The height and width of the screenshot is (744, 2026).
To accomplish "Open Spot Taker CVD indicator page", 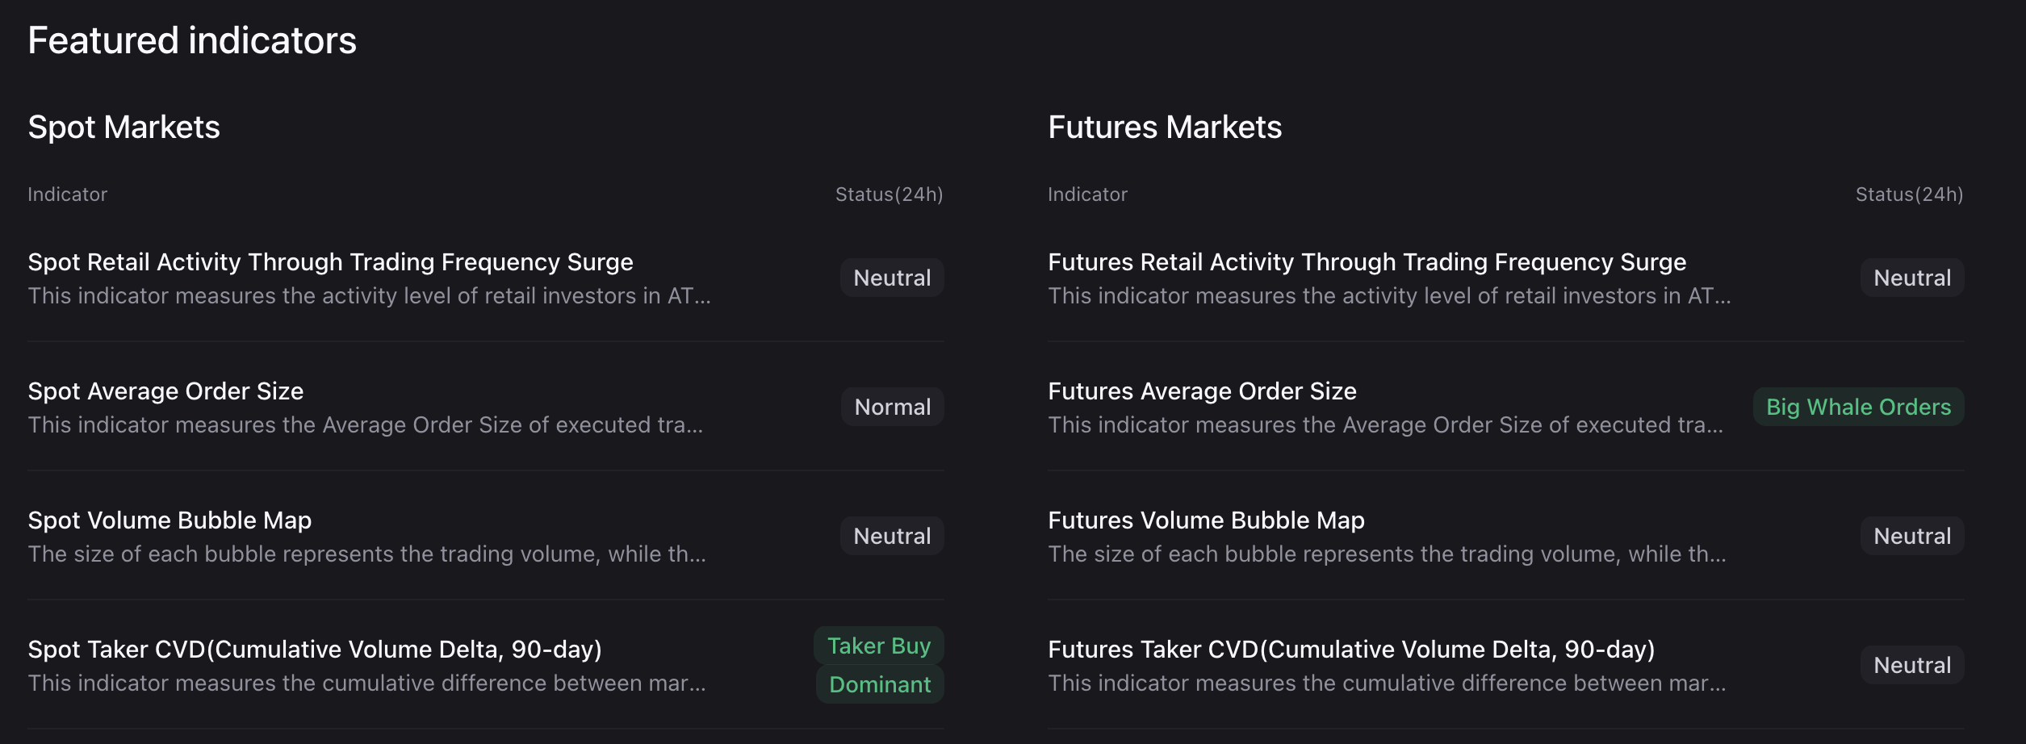I will click(x=315, y=647).
